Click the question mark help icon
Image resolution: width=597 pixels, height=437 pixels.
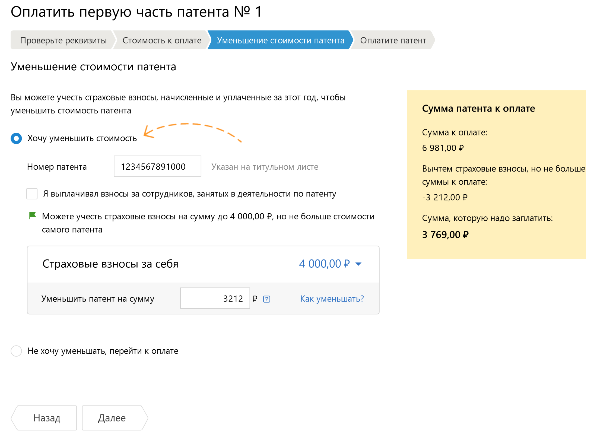click(x=266, y=299)
